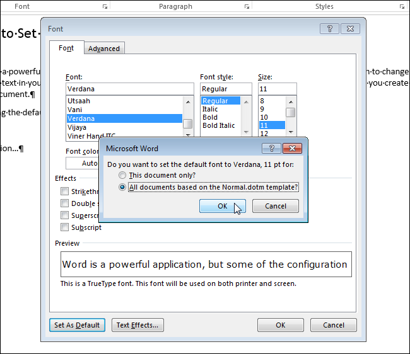This screenshot has width=410, height=354.
Task: Switch to the Advanced tab
Action: (x=104, y=49)
